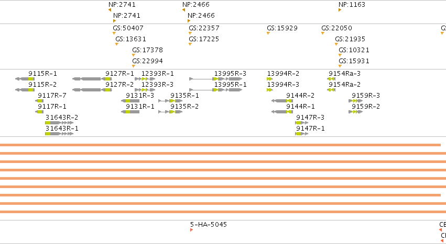
Task: Select the 9159R-2 transcript glyph
Action: point(355,112)
